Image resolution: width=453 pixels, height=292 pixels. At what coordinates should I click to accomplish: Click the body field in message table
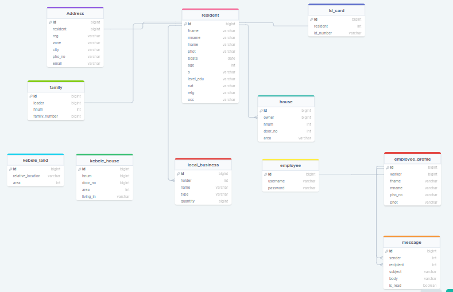point(412,279)
